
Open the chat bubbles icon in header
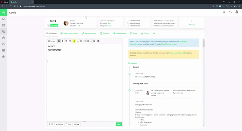click(x=230, y=12)
